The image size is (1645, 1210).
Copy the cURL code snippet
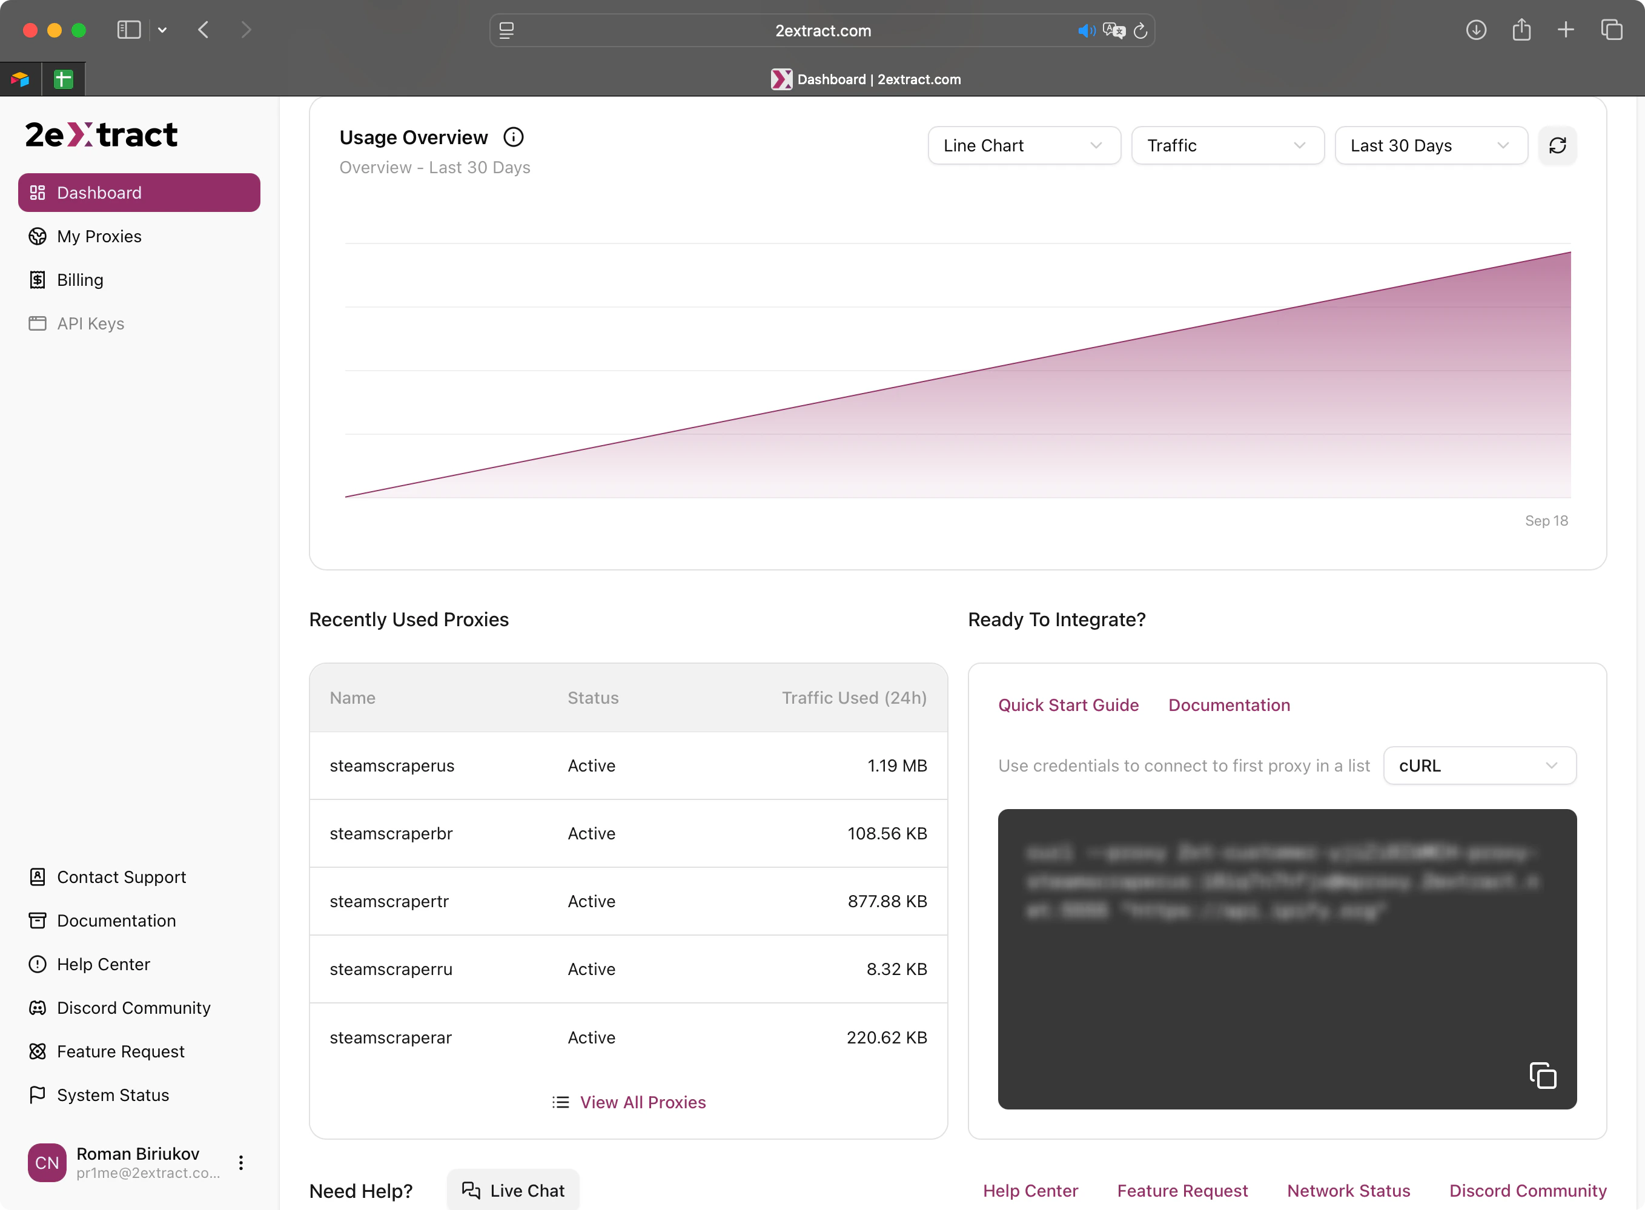(x=1543, y=1075)
